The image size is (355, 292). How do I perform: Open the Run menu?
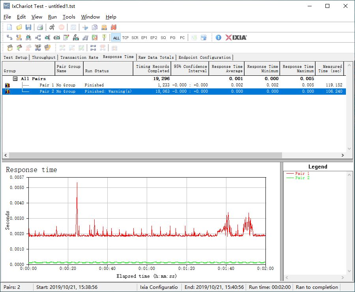(52, 17)
